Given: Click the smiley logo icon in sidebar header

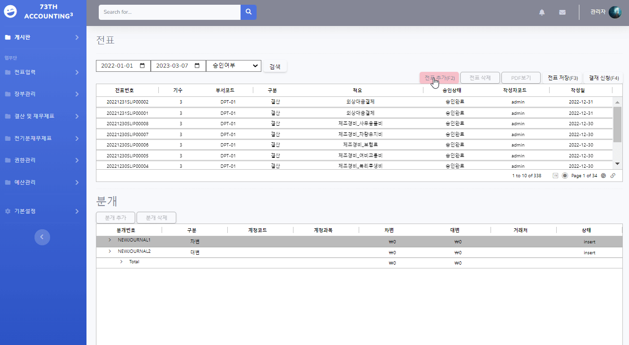Looking at the screenshot, I should 10,12.
